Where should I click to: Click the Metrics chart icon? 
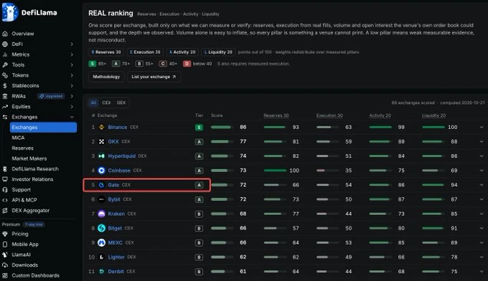pyautogui.click(x=5, y=54)
